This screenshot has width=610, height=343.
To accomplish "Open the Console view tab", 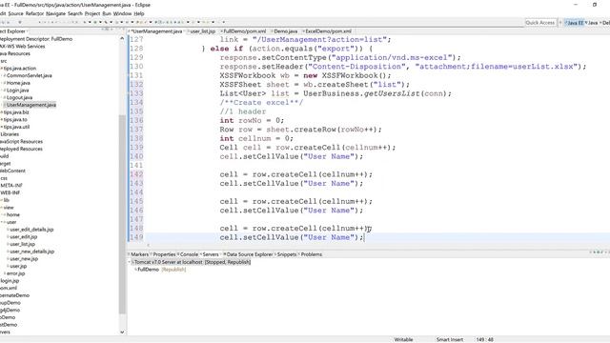I will point(189,254).
